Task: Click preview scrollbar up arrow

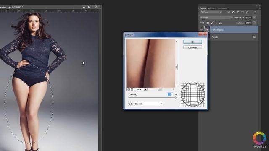Action: click(177, 41)
